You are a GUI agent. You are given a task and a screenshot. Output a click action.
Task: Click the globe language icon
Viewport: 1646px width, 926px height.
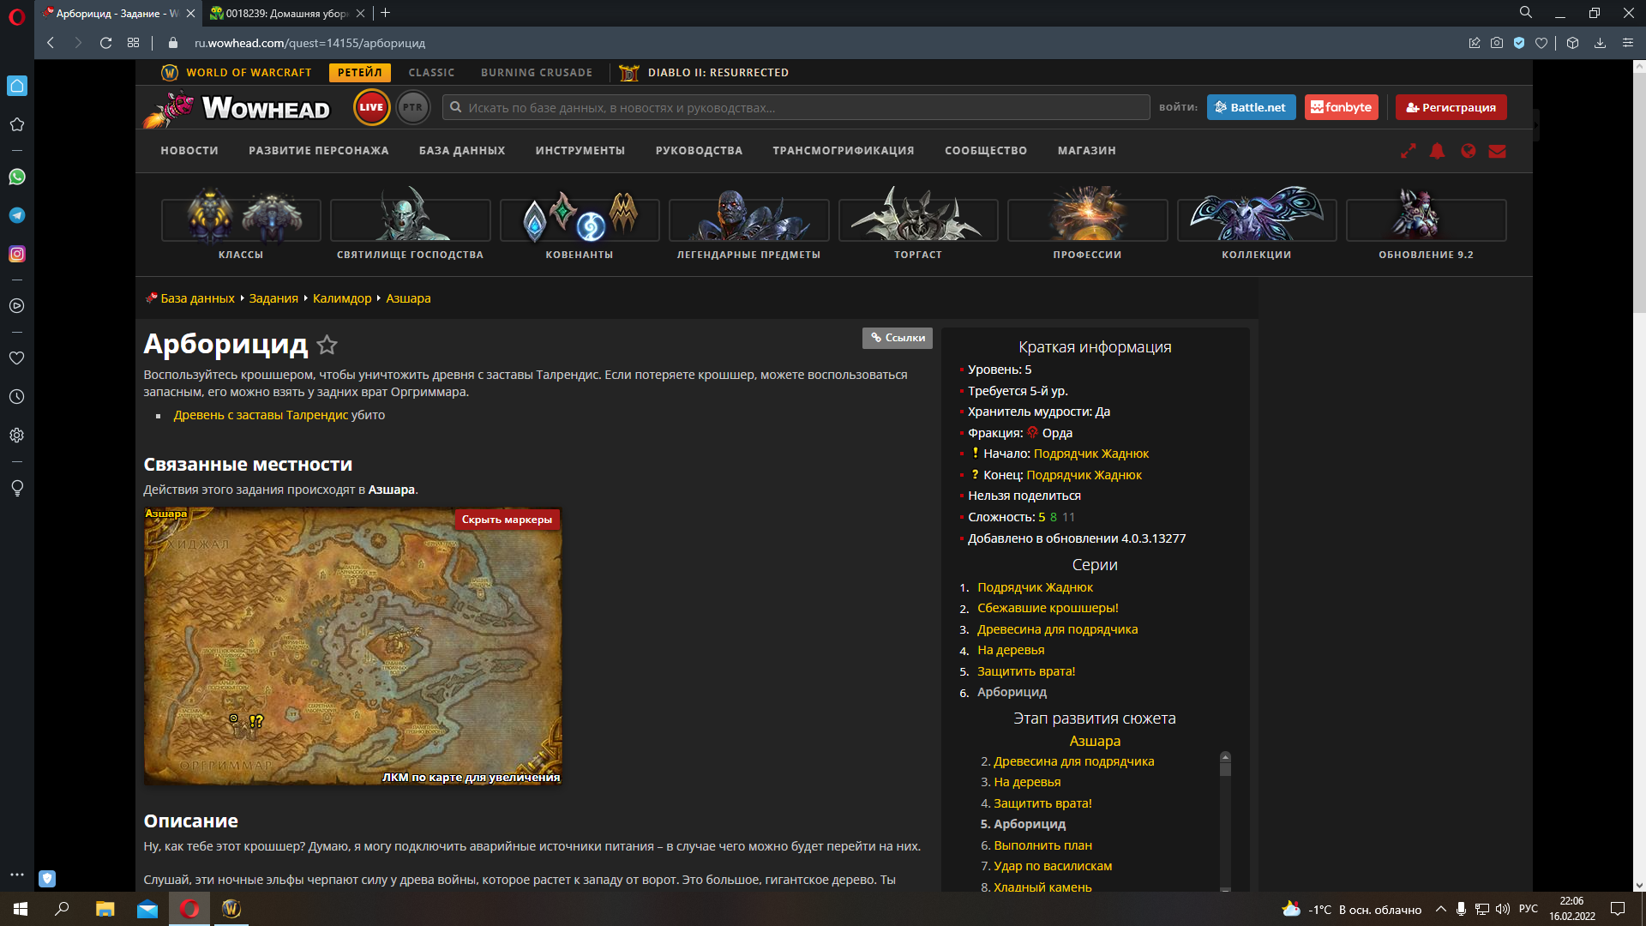[x=1469, y=151]
